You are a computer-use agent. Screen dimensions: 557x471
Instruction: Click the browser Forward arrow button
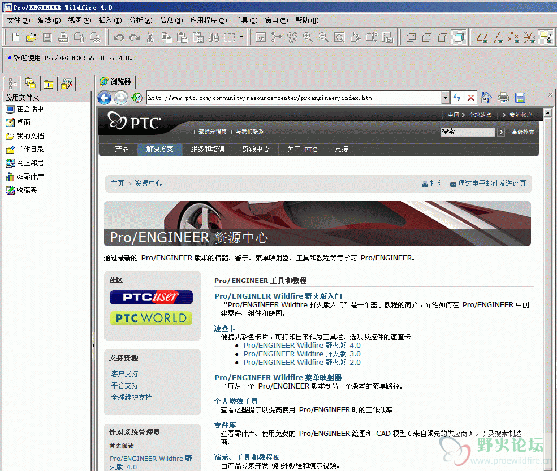coord(121,98)
